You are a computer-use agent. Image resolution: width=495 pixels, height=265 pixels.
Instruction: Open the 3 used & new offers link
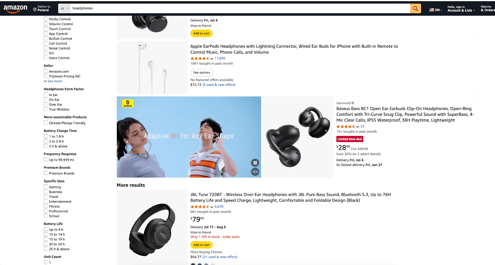tap(219, 84)
